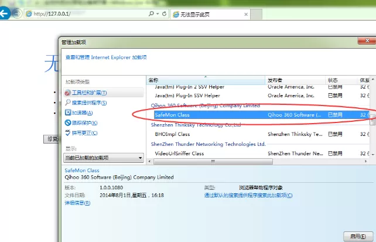
Task: Click Qihoo 360 Software group header
Action: click(205, 105)
